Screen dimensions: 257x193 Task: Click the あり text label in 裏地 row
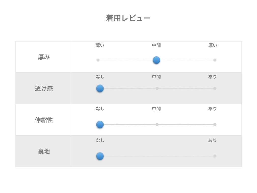click(212, 140)
